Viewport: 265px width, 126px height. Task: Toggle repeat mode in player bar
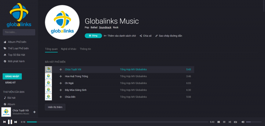[235, 122]
